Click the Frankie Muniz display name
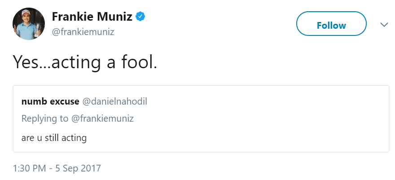The height and width of the screenshot is (180, 395). pyautogui.click(x=92, y=17)
